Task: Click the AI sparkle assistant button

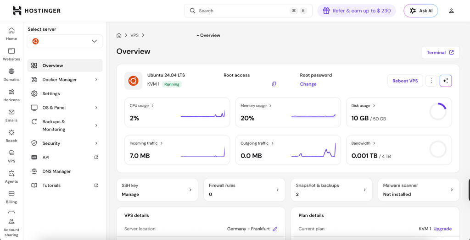Action: (445, 81)
